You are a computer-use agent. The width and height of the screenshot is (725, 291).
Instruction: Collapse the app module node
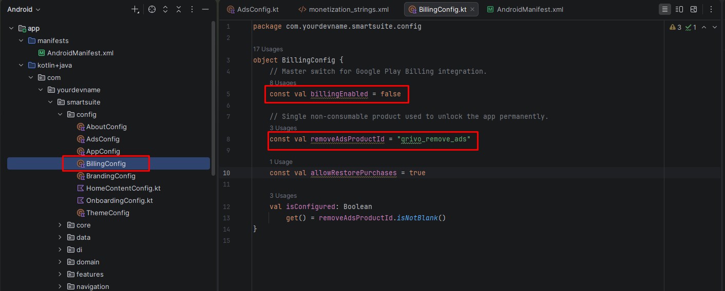[11, 28]
